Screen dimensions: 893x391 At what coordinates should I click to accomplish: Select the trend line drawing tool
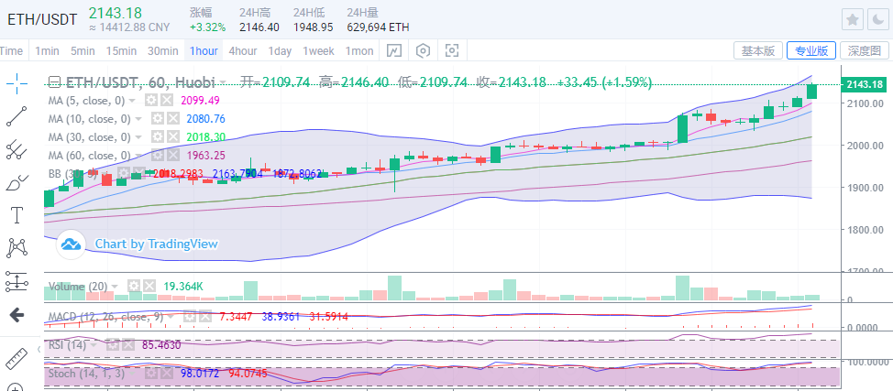tap(17, 116)
